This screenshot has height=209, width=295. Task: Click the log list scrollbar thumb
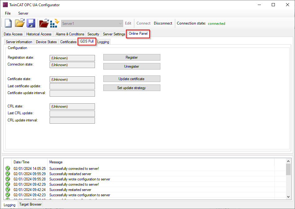288,170
